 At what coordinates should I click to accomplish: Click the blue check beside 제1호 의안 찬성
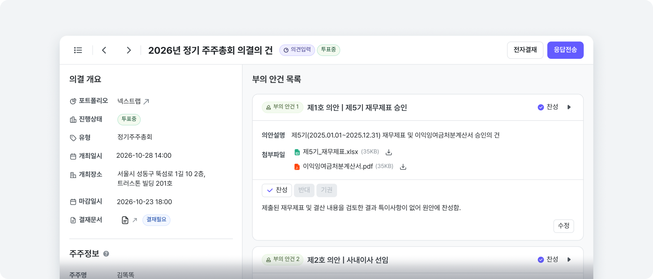[541, 107]
